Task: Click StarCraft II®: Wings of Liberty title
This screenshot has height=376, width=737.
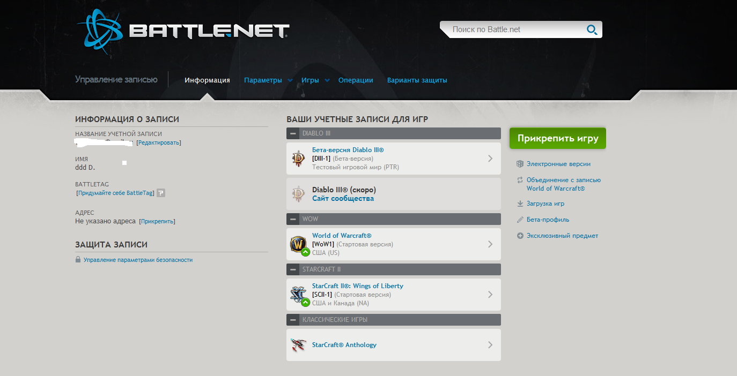Action: pos(358,286)
